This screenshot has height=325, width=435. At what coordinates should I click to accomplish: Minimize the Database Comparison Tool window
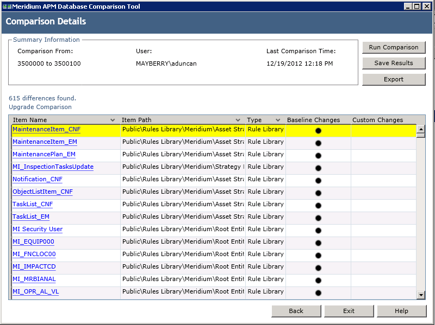(x=407, y=7)
